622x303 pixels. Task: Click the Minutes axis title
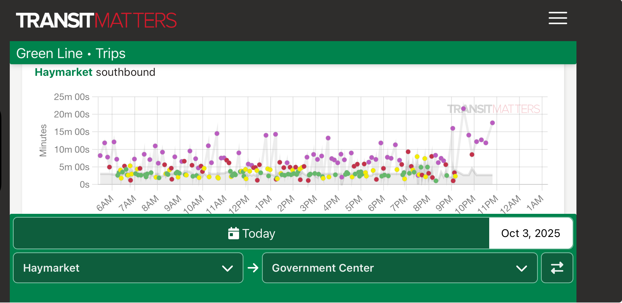[x=43, y=140]
